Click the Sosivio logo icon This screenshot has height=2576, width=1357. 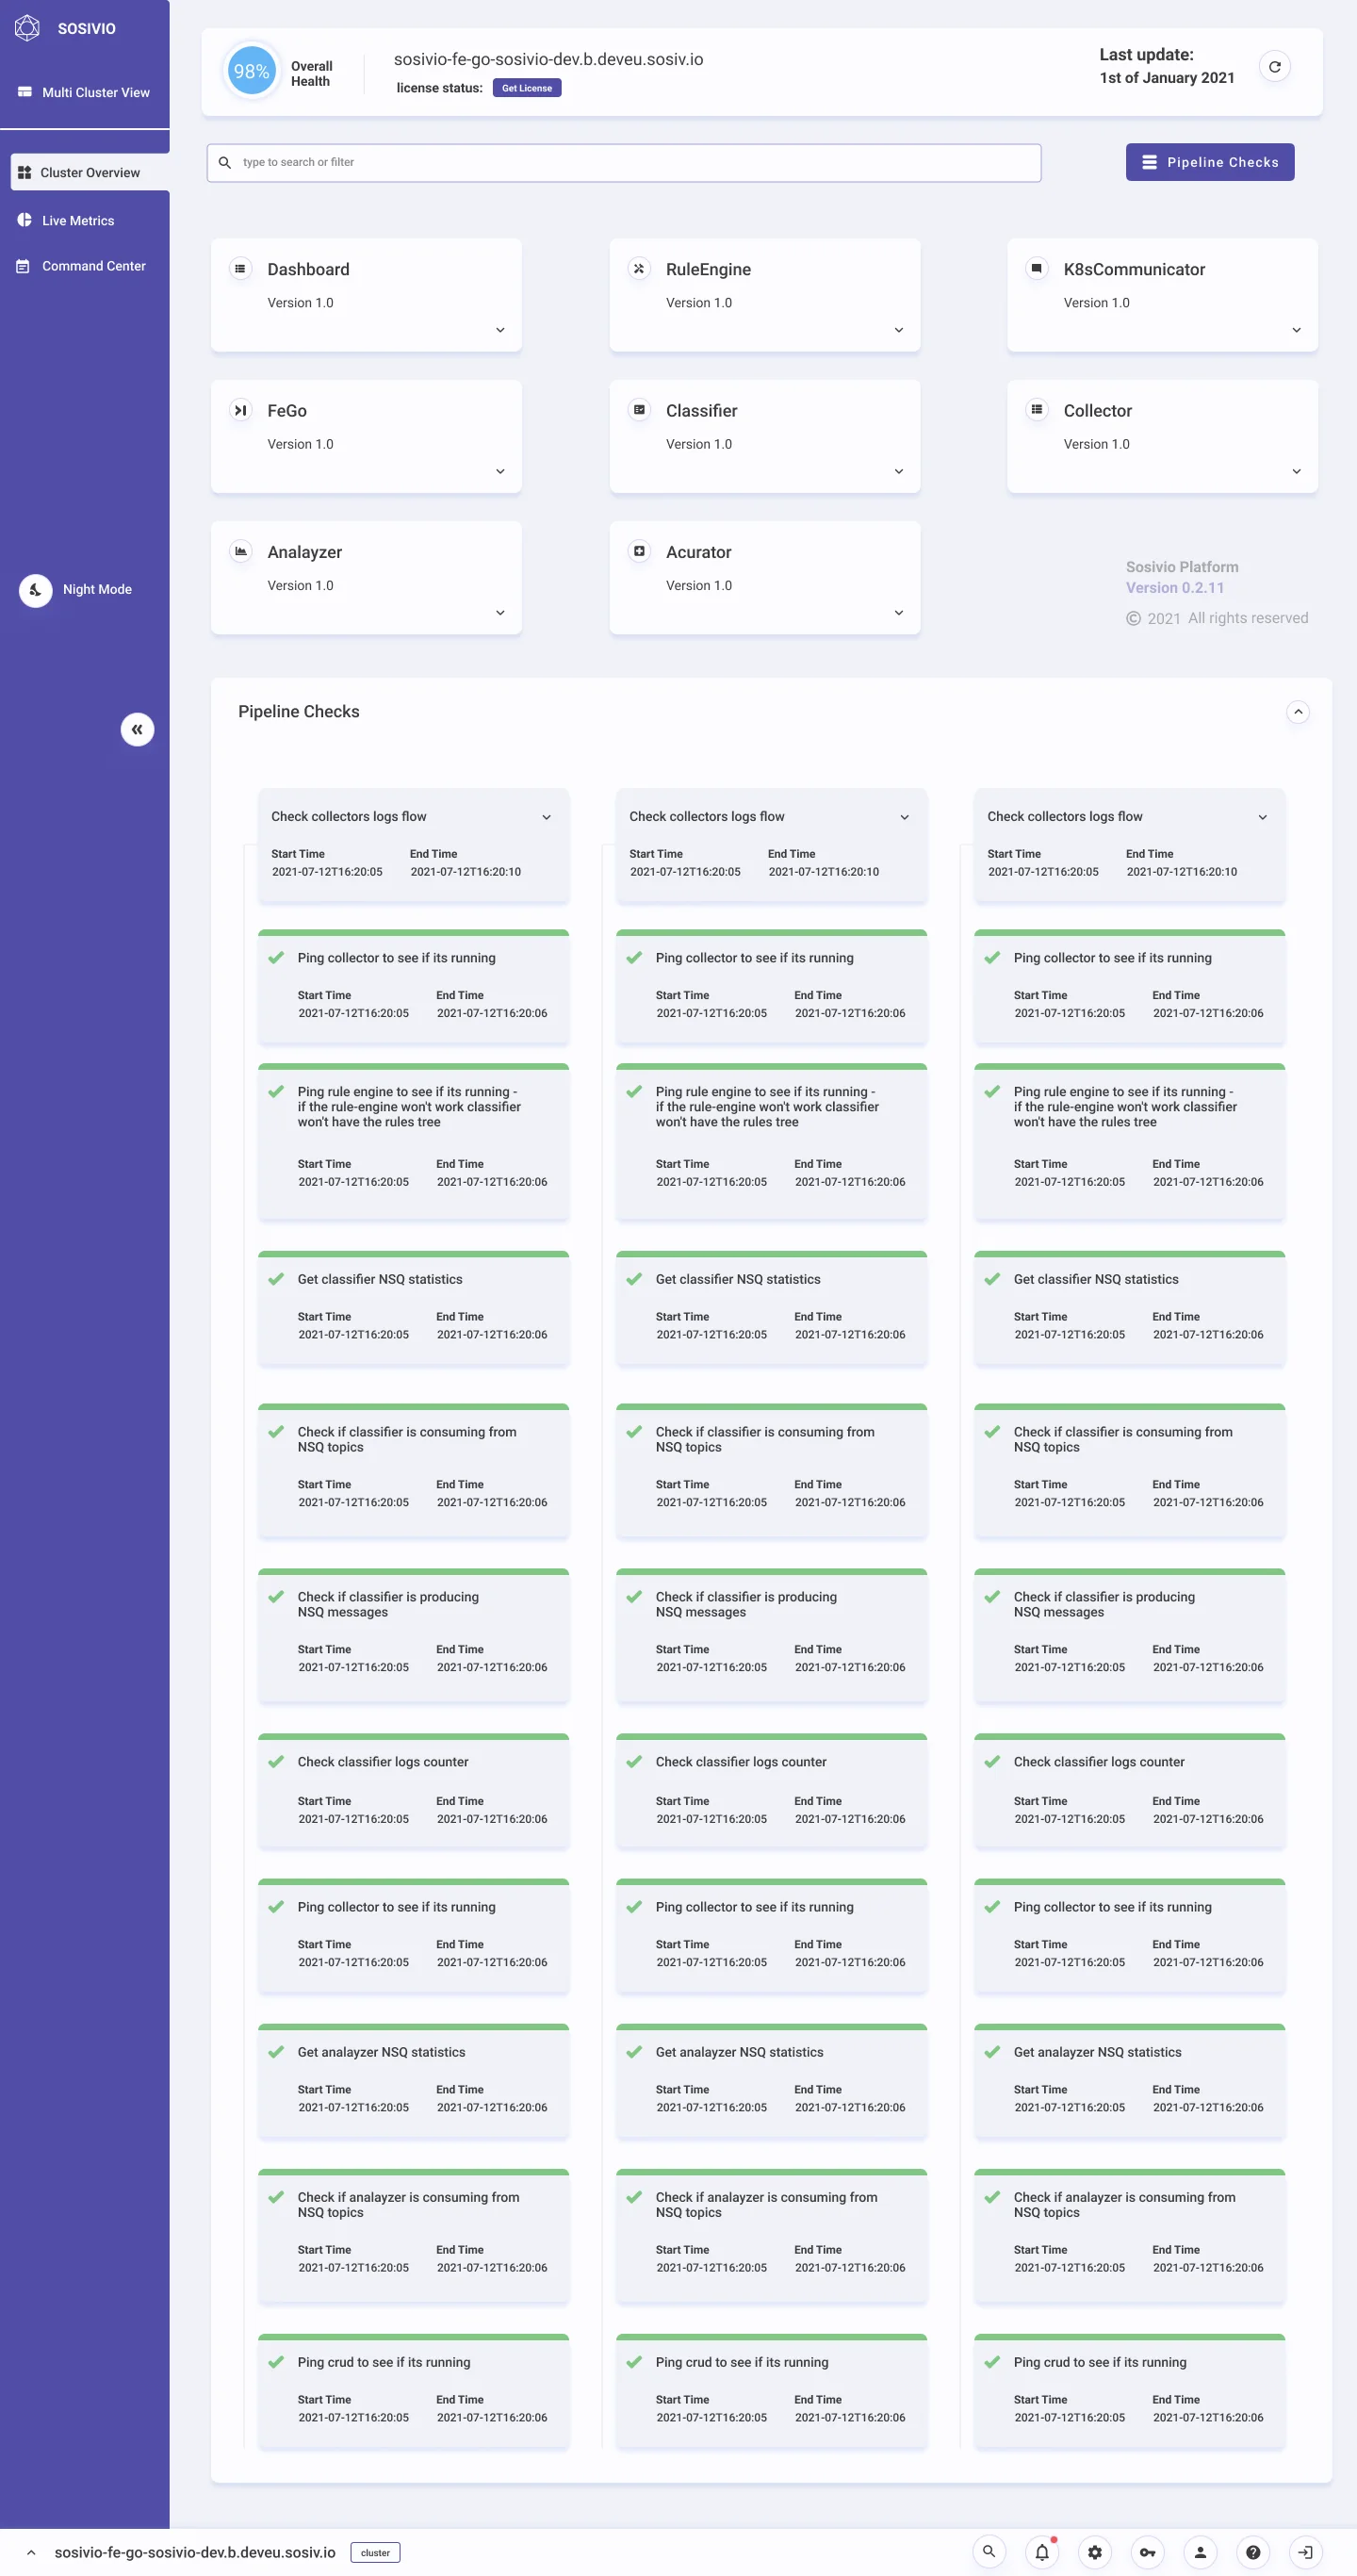coord(27,28)
